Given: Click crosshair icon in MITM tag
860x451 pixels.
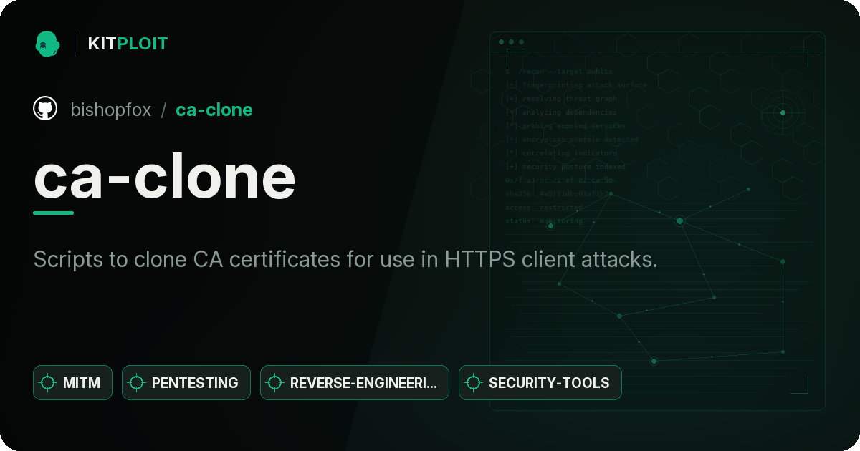Looking at the screenshot, I should (48, 383).
